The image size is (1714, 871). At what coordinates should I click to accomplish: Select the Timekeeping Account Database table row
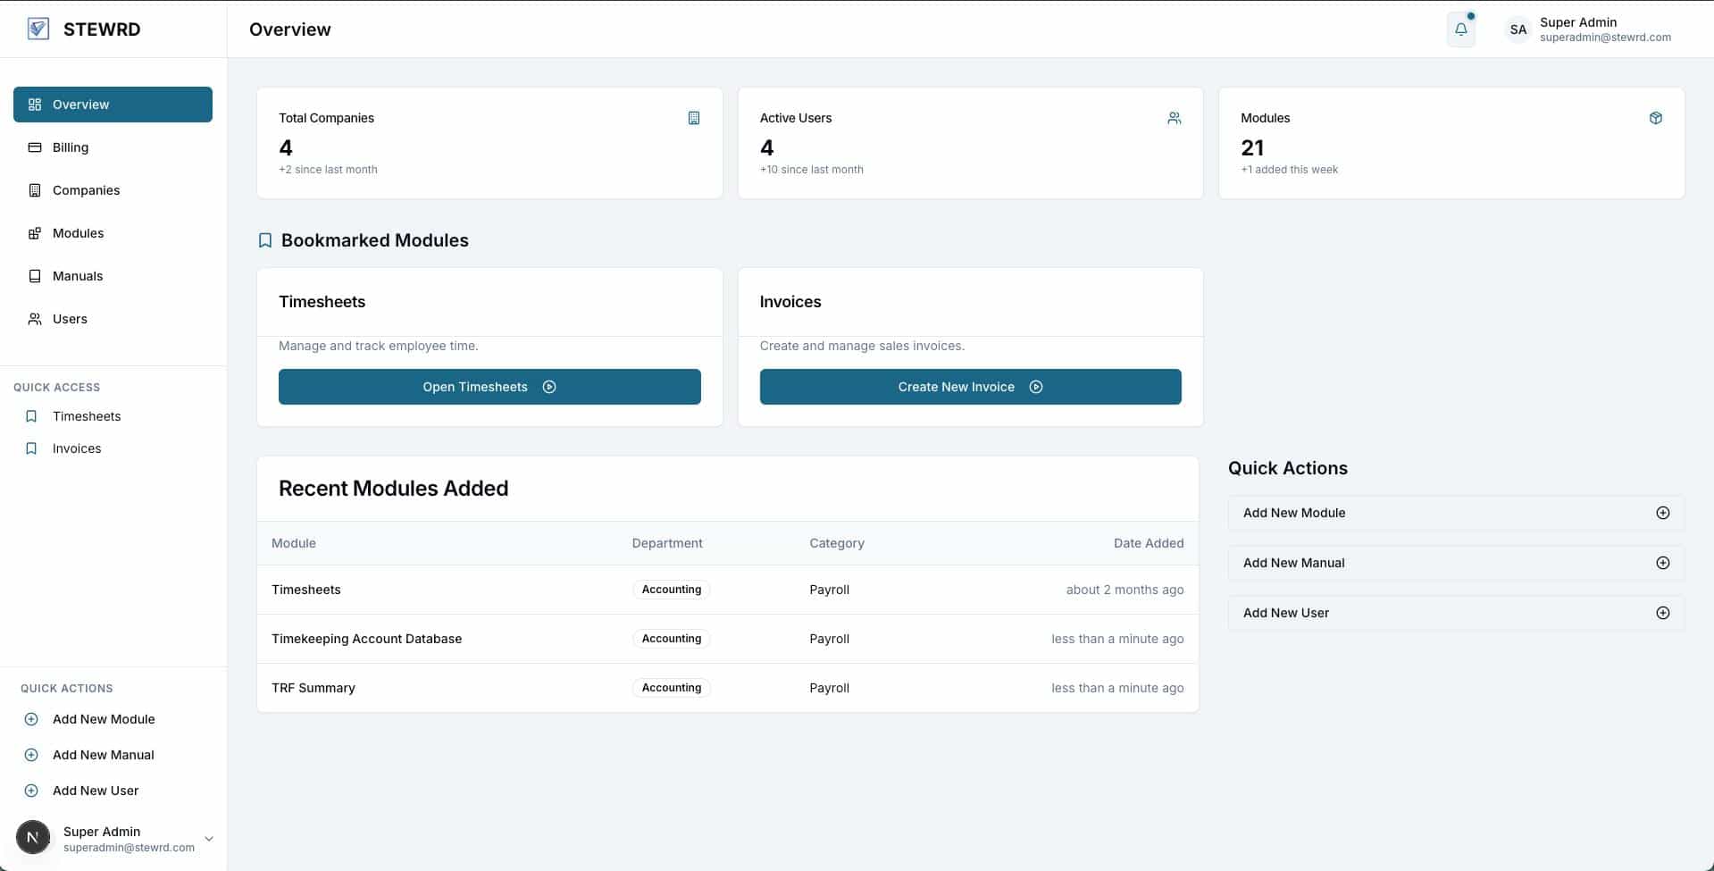pyautogui.click(x=366, y=639)
